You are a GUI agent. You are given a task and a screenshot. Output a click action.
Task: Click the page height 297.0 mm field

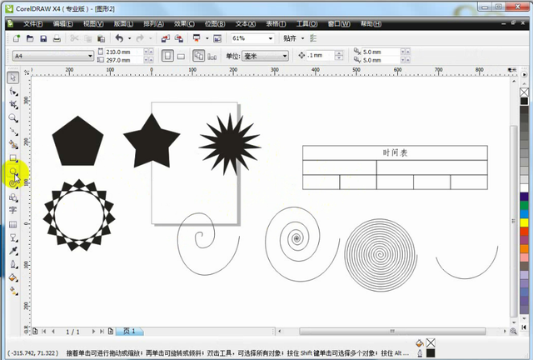click(124, 60)
